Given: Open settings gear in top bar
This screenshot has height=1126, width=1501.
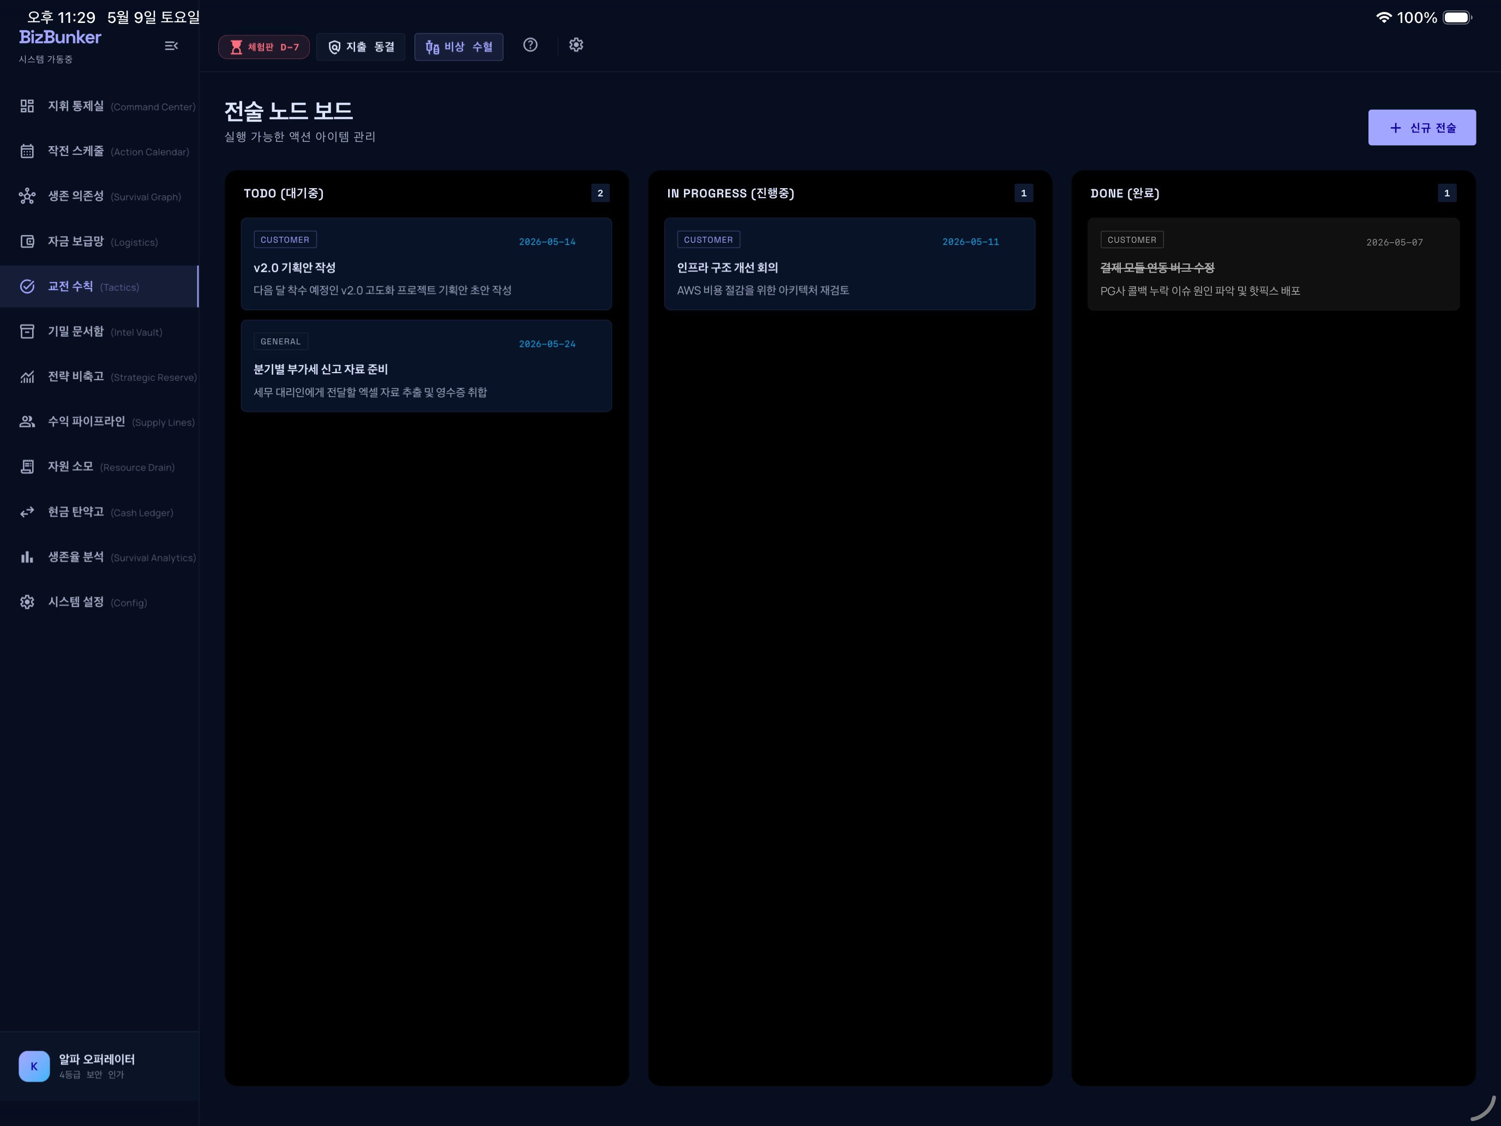Looking at the screenshot, I should [x=576, y=45].
